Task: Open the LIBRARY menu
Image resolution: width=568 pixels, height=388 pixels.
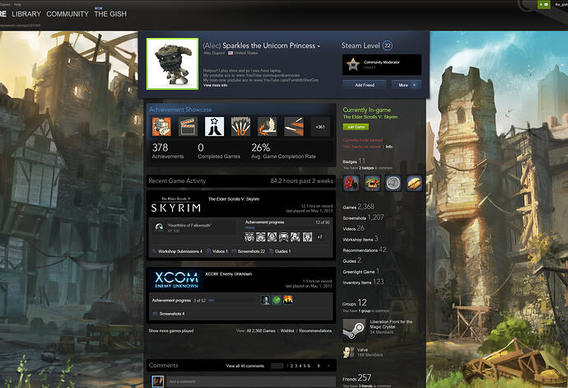Action: point(26,14)
